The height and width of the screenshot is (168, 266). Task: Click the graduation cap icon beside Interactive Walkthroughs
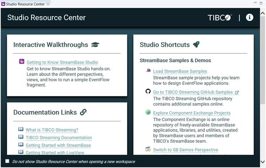[95, 45]
